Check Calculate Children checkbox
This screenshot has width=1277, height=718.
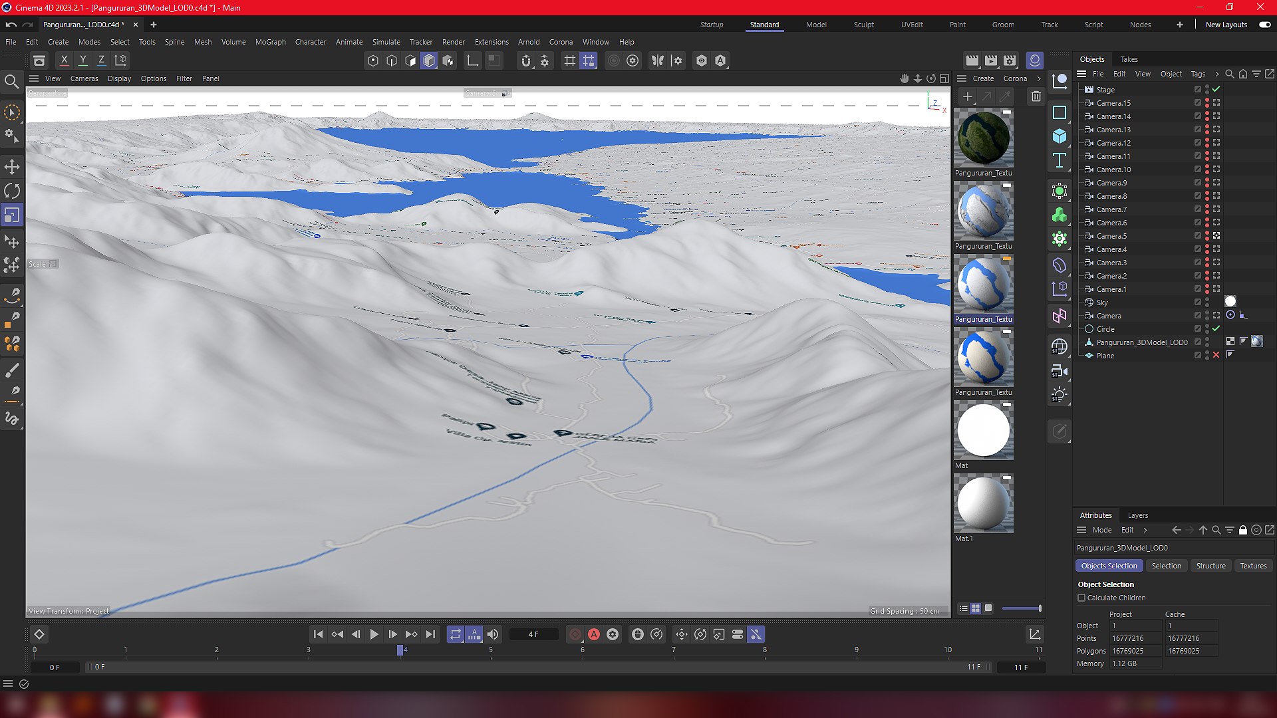pos(1081,598)
